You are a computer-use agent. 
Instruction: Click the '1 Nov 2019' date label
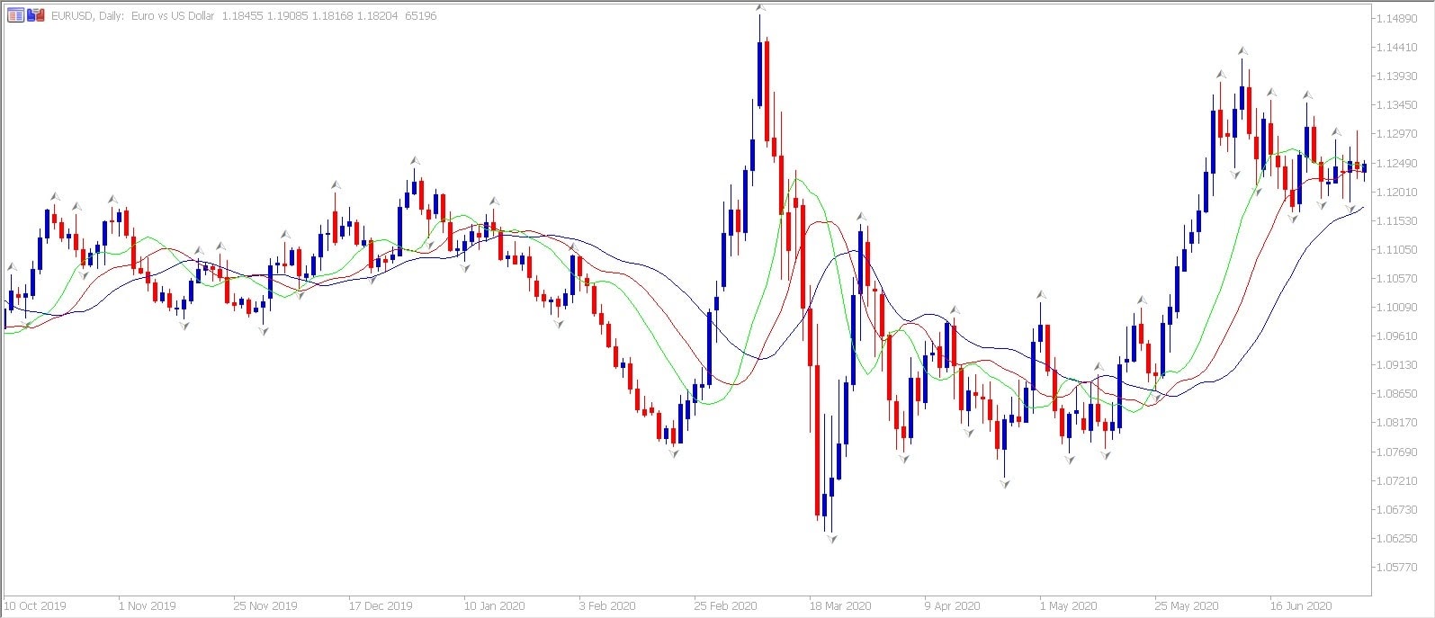[148, 606]
